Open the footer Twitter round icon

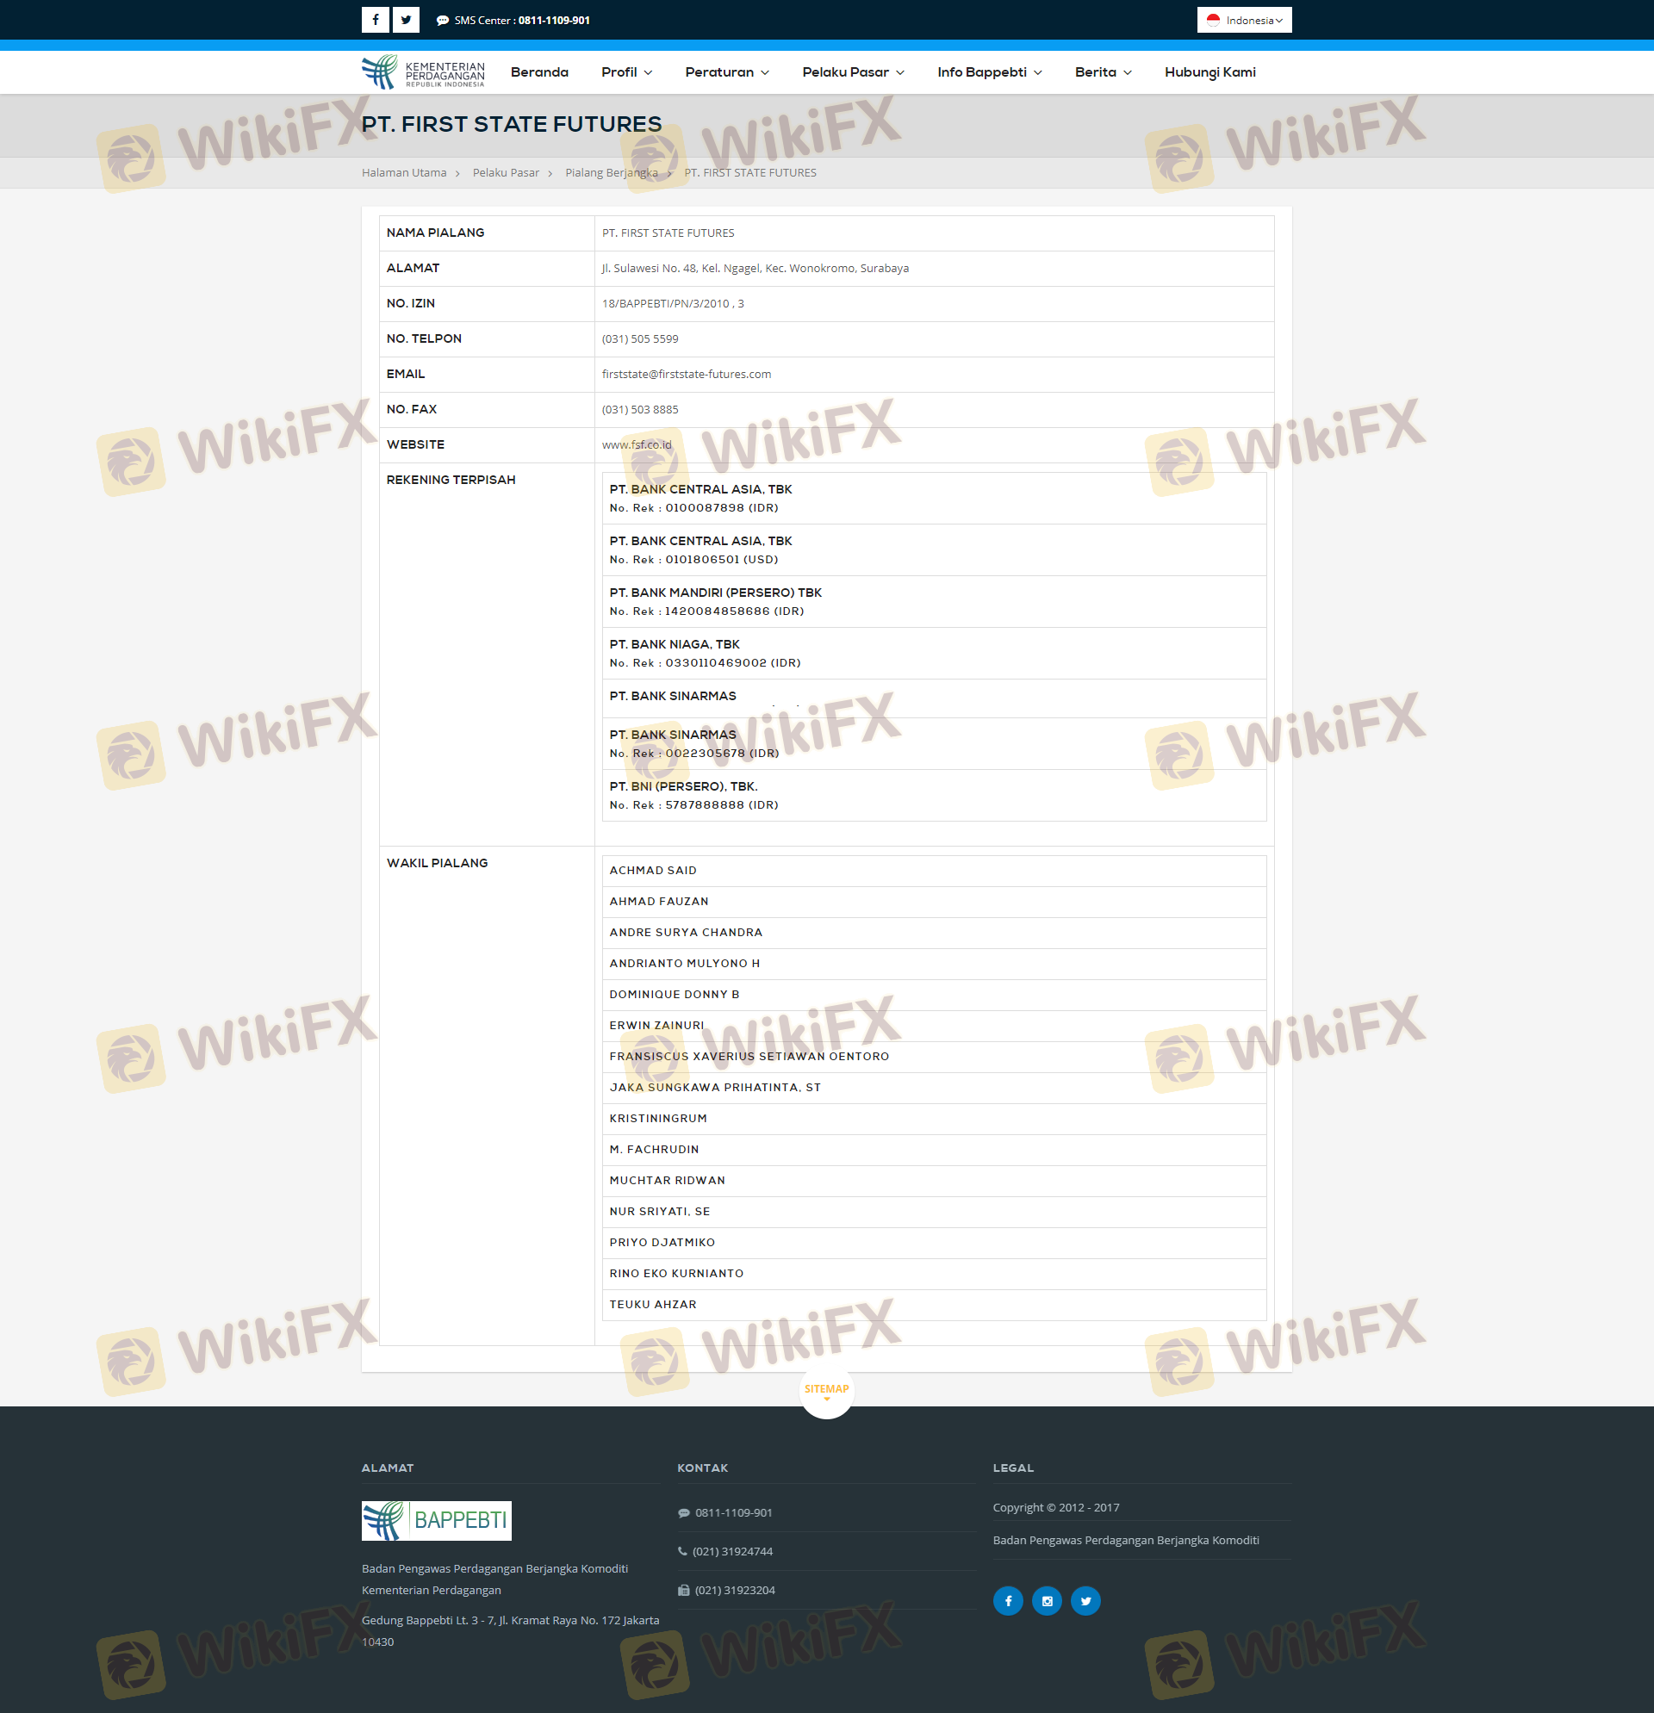pyautogui.click(x=1085, y=1600)
